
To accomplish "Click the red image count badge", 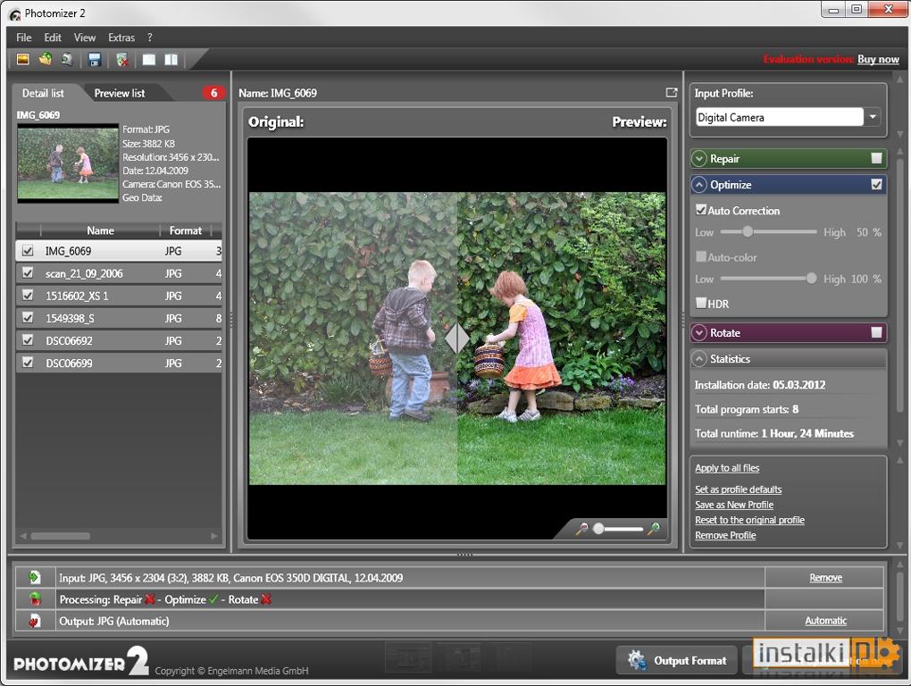I will [x=213, y=93].
